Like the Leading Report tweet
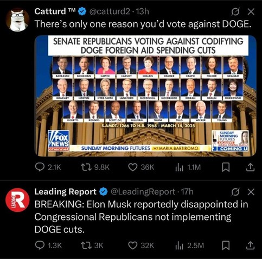This screenshot has height=259, width=262. 133,245
